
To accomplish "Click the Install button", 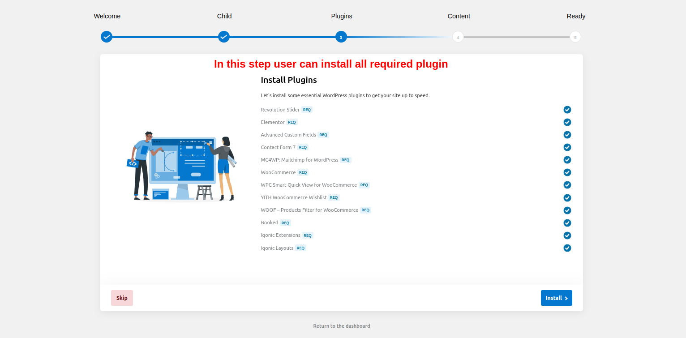I will pyautogui.click(x=557, y=298).
